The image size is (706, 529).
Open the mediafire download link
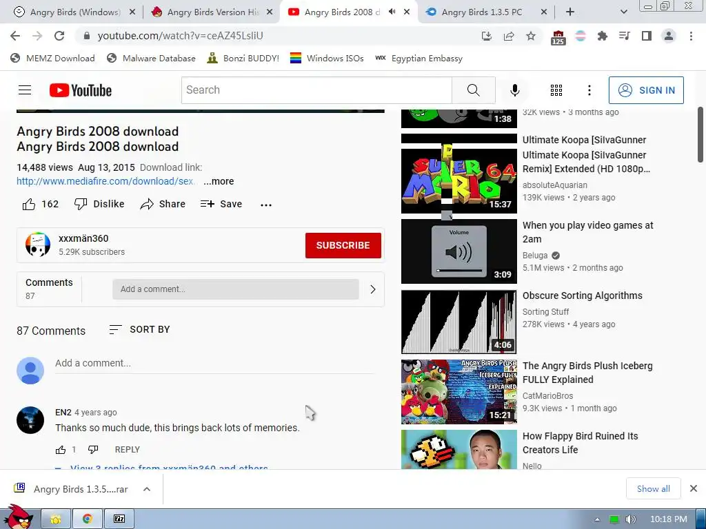point(105,181)
